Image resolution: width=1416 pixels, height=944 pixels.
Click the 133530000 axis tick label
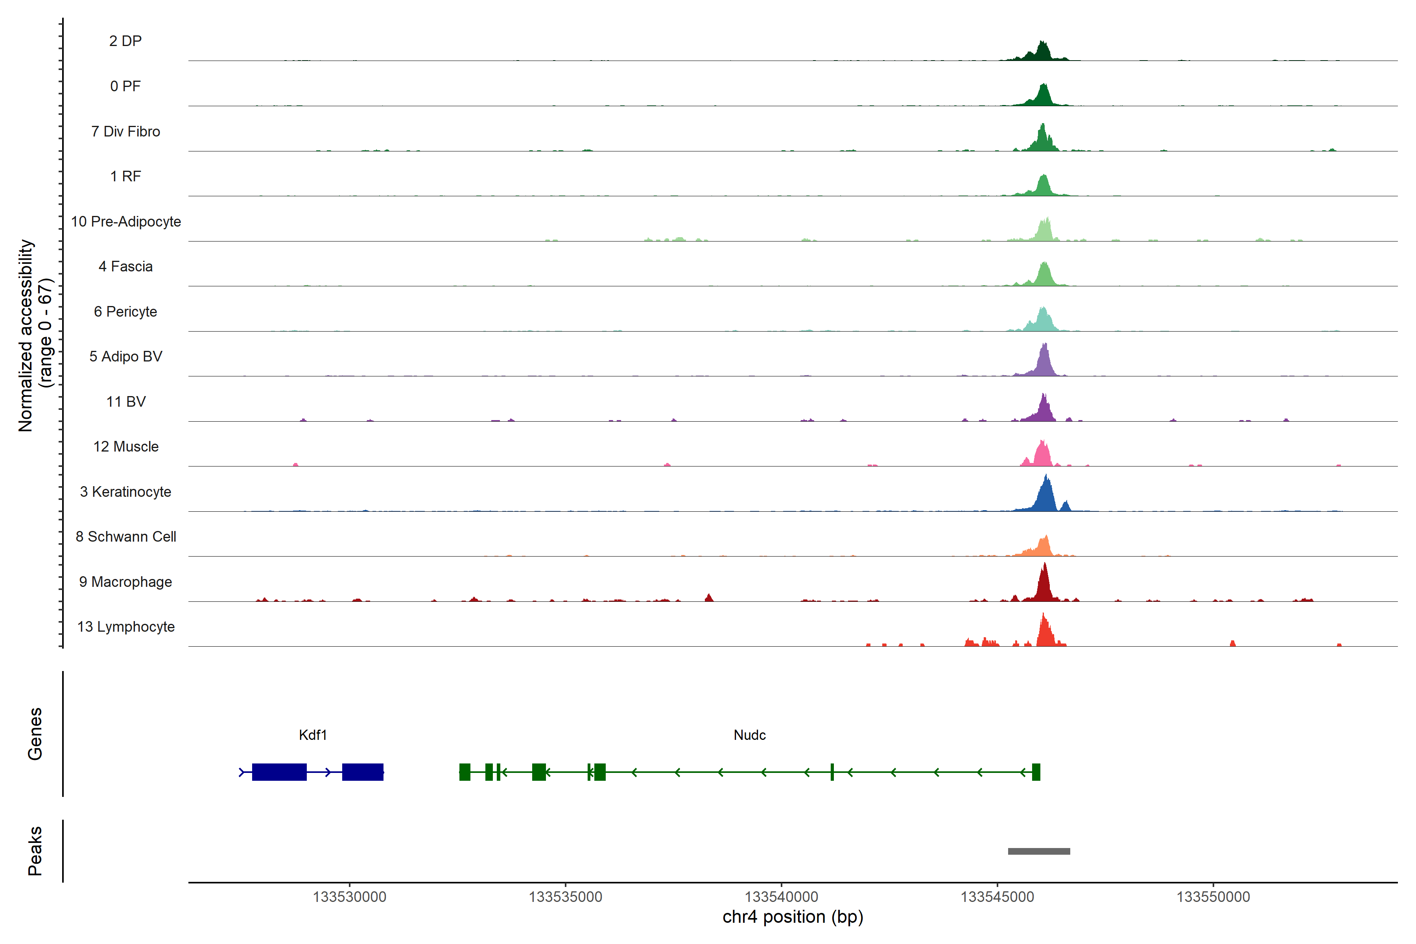[349, 896]
